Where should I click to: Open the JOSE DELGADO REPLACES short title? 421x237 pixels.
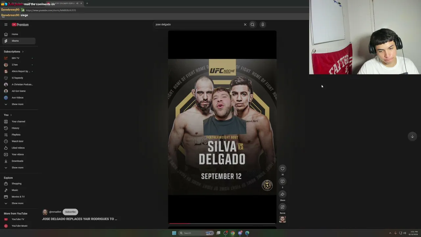coord(80,219)
